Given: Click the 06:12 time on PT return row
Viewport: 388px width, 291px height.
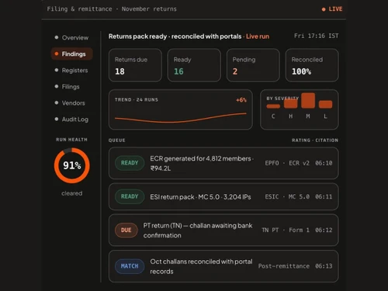Looking at the screenshot, I should (324, 230).
